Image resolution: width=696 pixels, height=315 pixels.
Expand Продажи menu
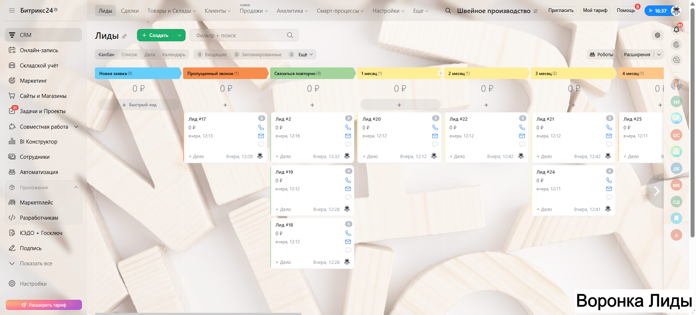254,11
